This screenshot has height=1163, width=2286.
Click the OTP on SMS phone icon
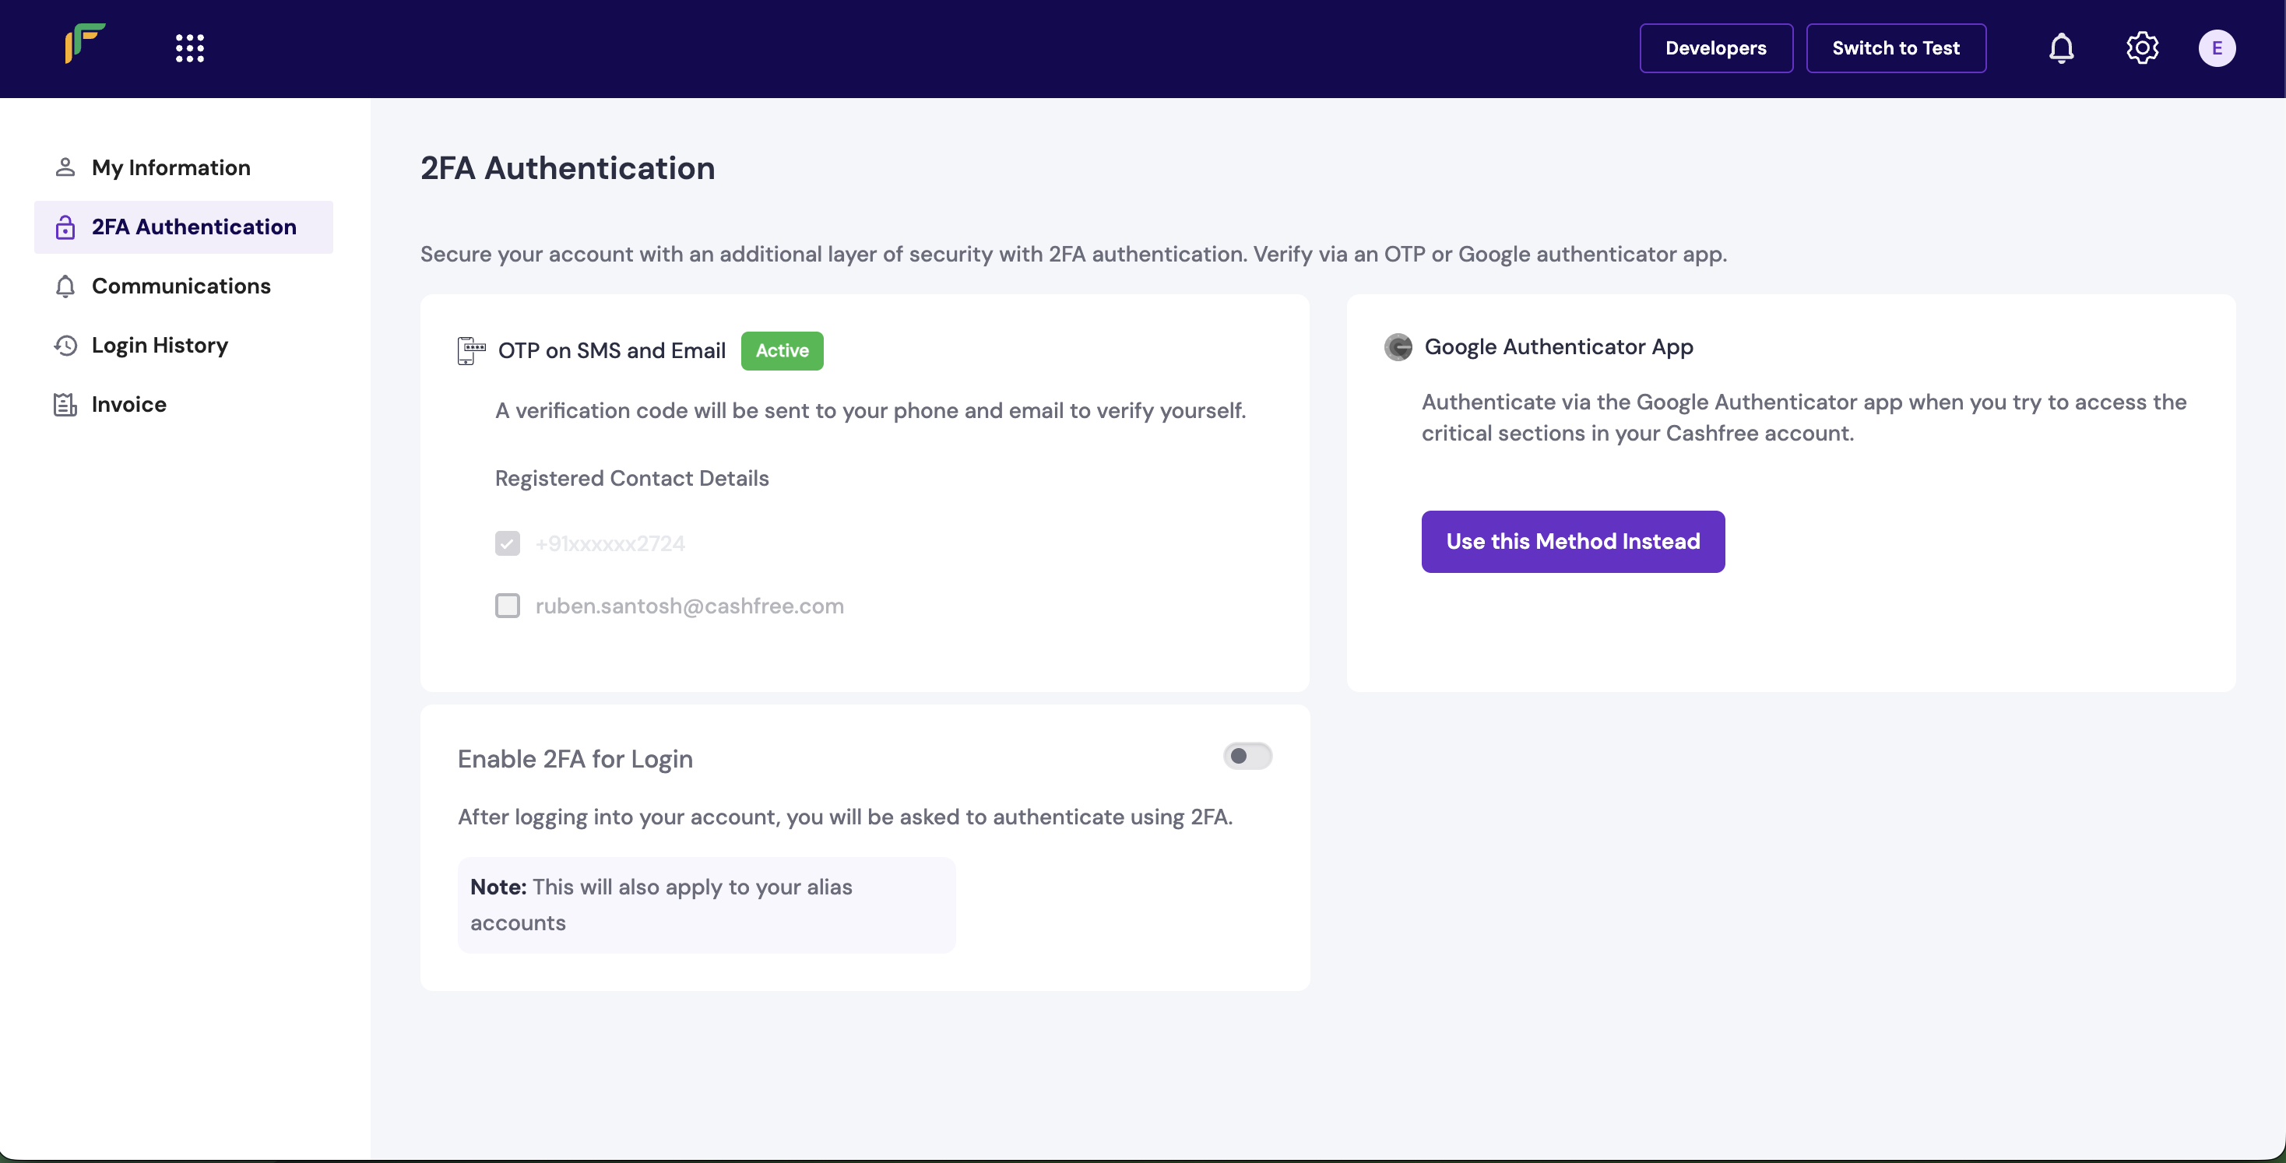pyautogui.click(x=470, y=350)
